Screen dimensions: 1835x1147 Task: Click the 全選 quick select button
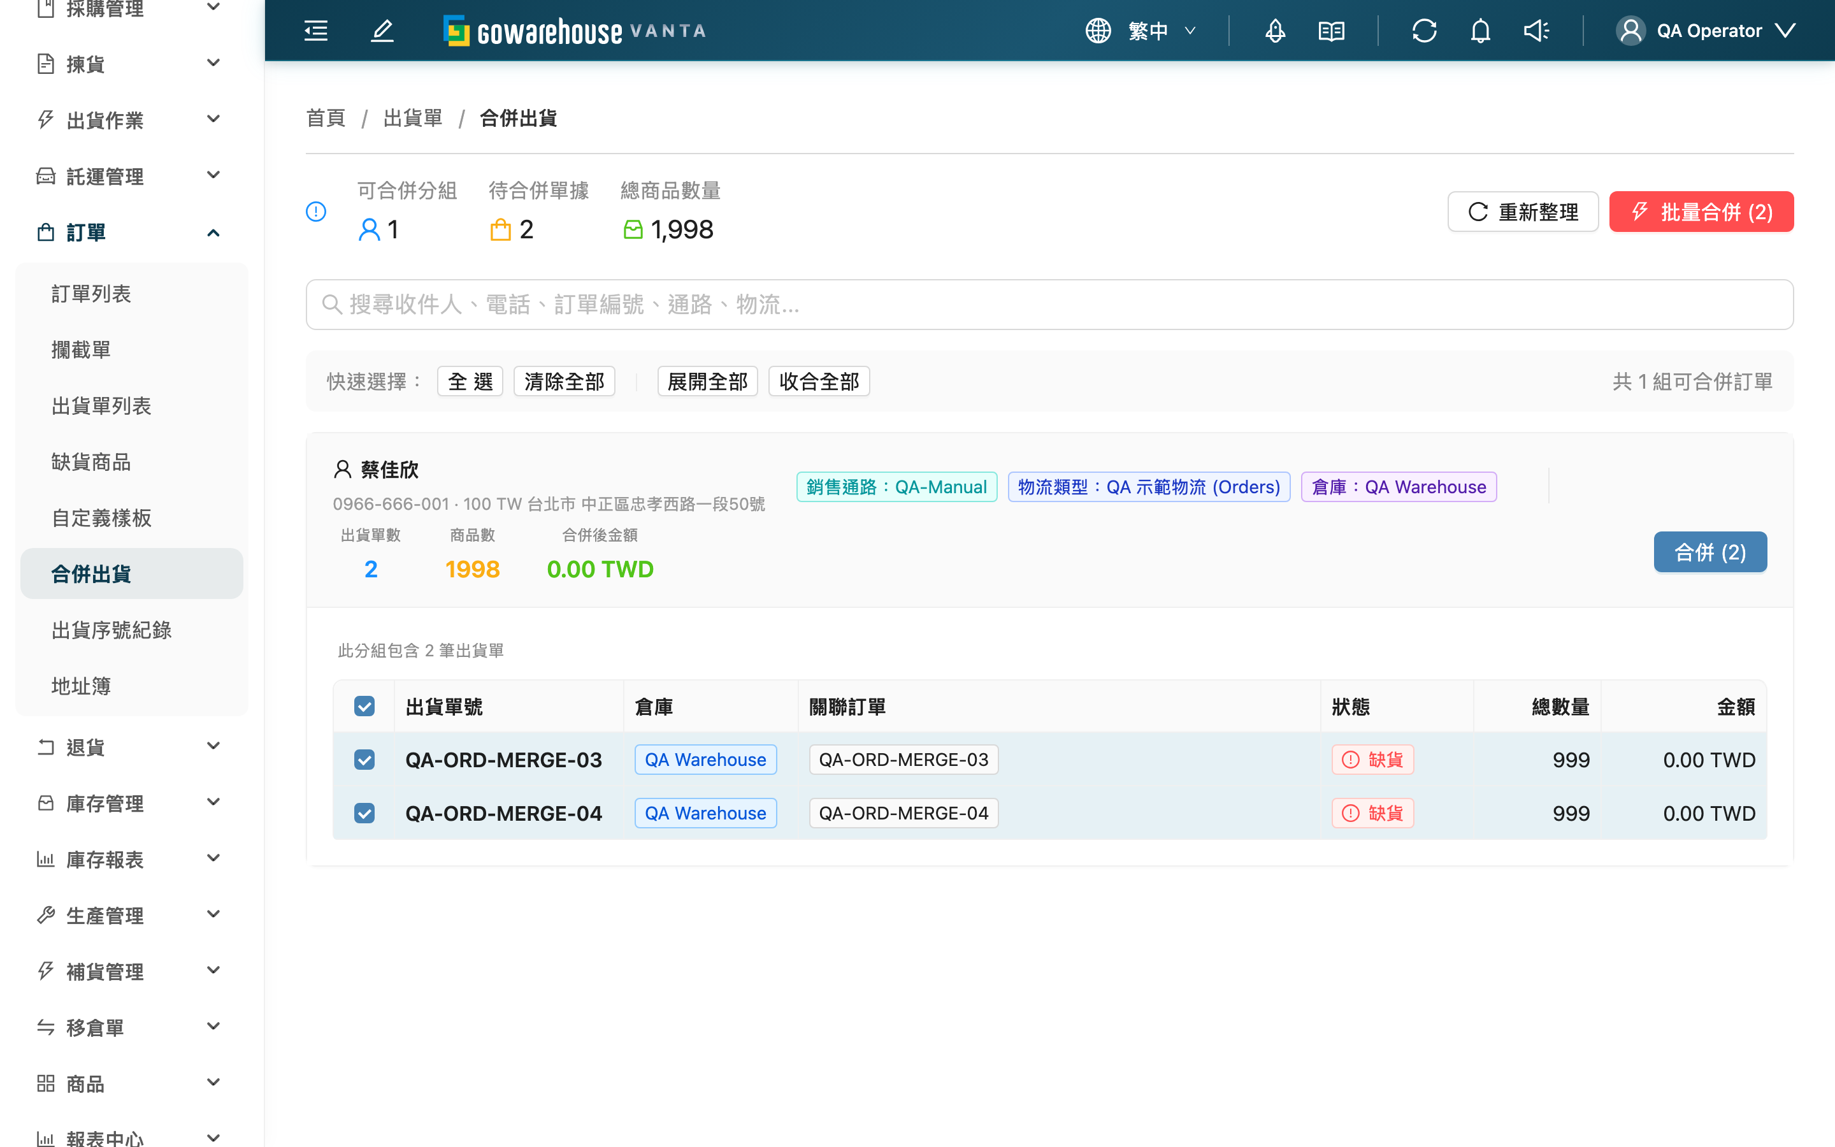click(x=470, y=381)
